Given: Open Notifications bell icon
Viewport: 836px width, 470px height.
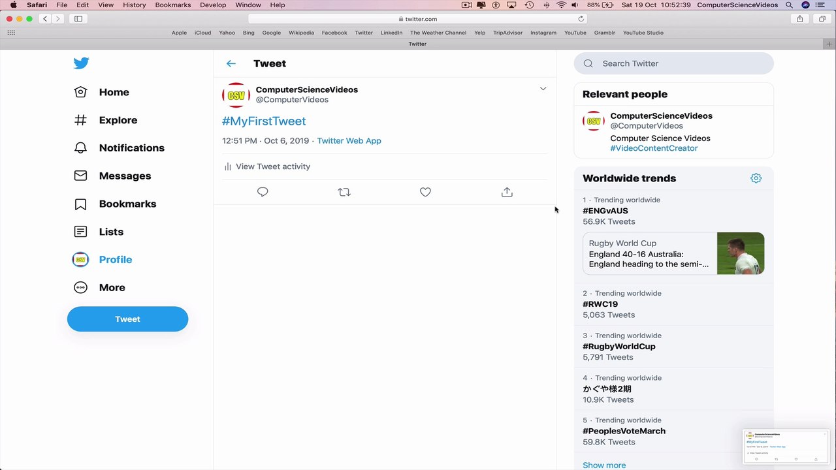Looking at the screenshot, I should point(80,148).
